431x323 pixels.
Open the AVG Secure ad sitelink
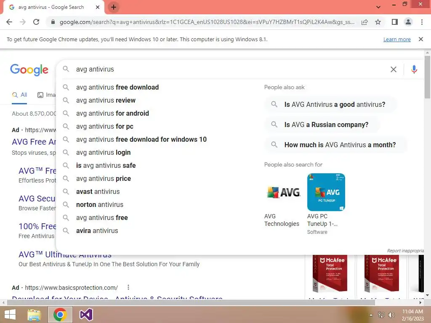[37, 199]
